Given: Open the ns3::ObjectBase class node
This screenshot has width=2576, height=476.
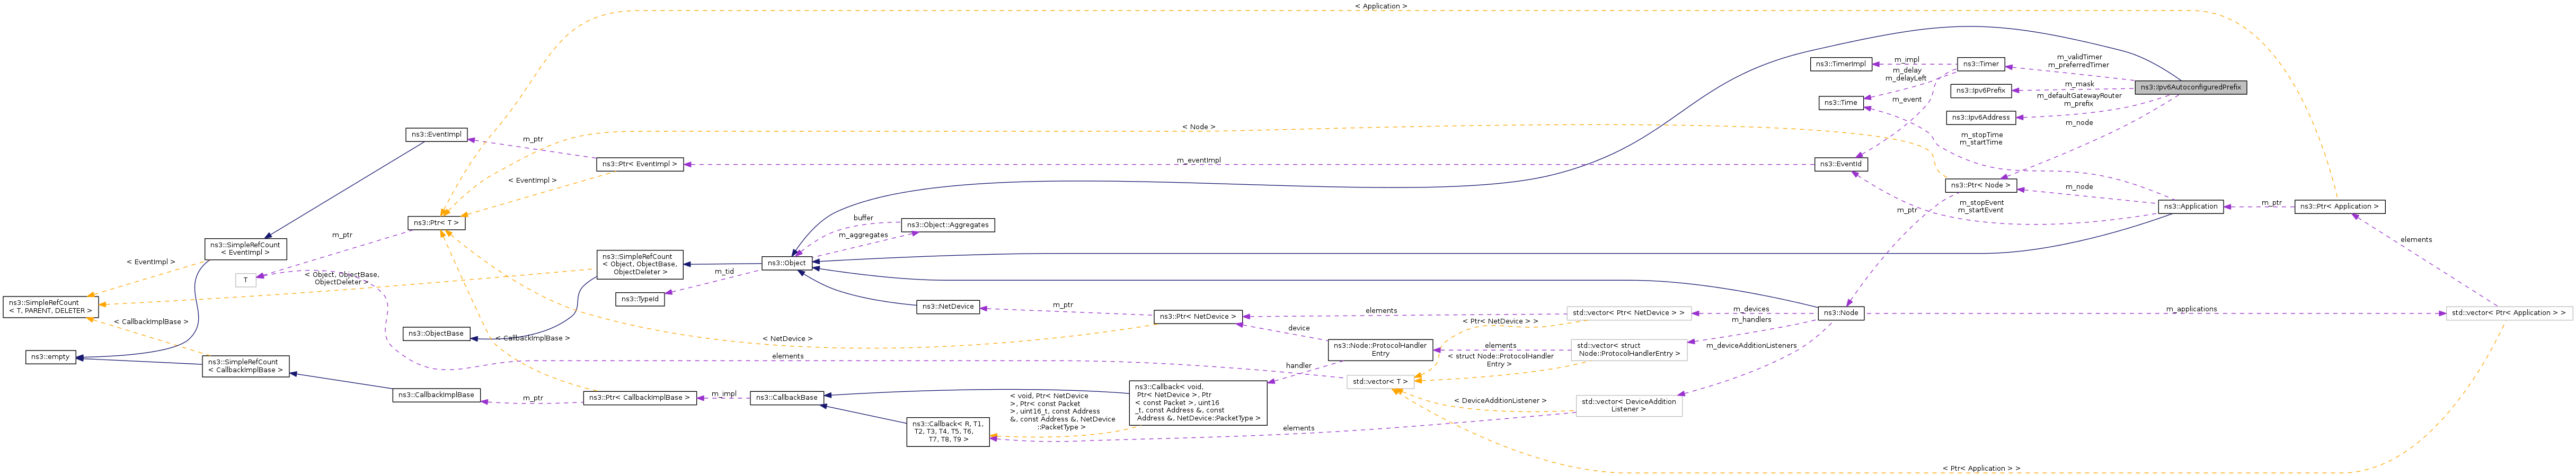Looking at the screenshot, I should 437,334.
